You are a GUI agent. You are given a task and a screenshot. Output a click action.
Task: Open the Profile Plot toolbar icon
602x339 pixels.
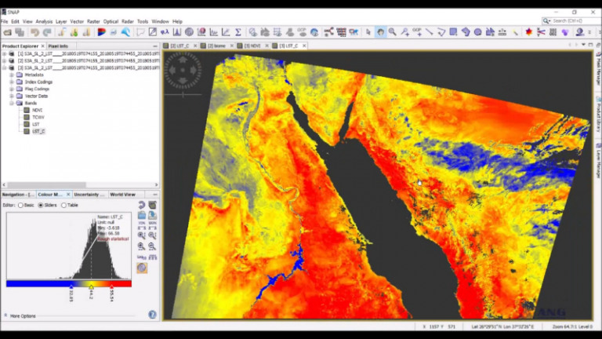pos(214,32)
